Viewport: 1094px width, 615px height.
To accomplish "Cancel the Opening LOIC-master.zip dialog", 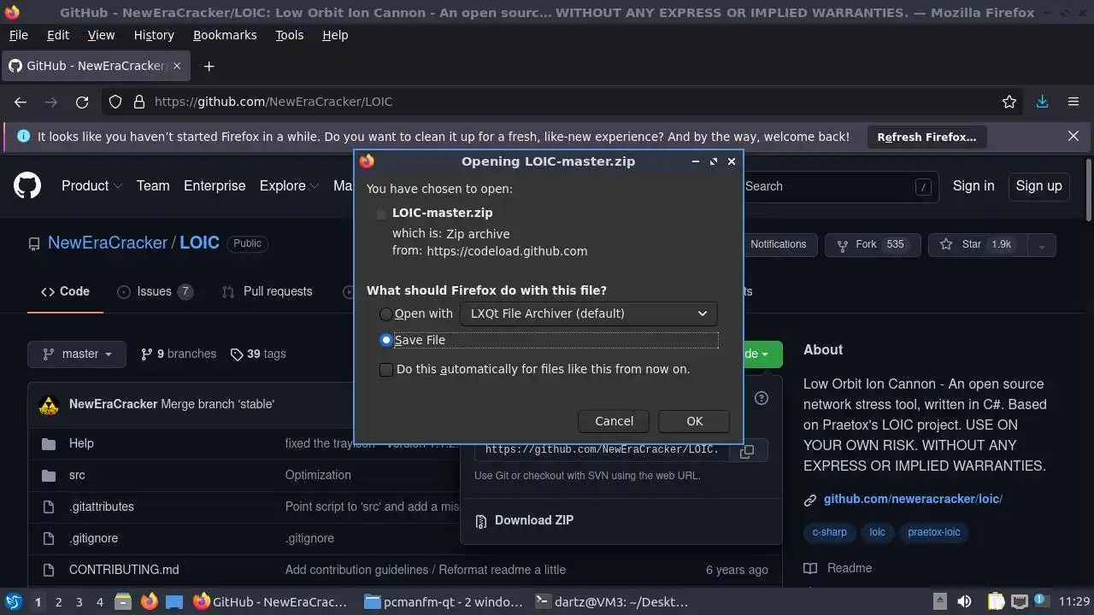I will click(x=614, y=421).
